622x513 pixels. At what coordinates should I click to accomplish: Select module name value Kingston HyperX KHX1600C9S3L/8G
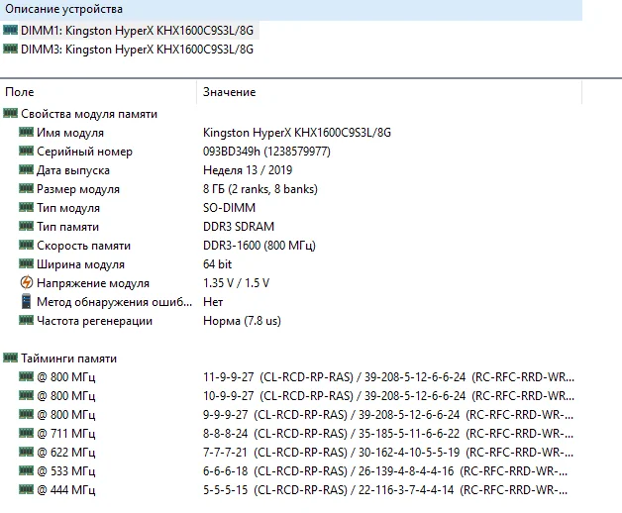297,133
